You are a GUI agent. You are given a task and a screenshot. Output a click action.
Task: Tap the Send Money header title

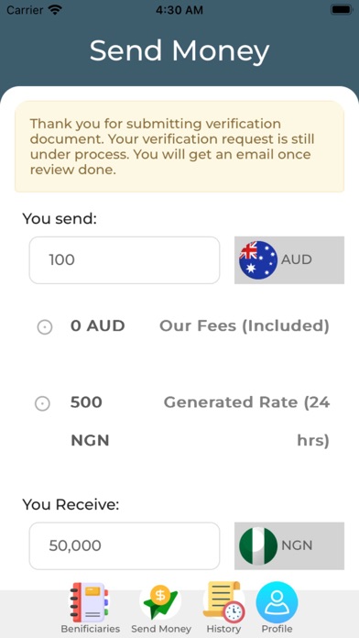coord(179,50)
